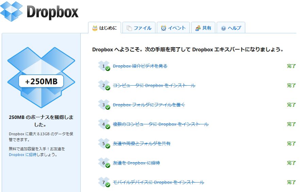Click the large open box illustration

point(41,77)
